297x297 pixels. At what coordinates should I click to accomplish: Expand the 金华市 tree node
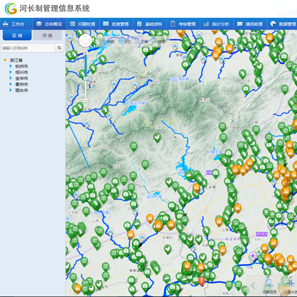[11, 78]
